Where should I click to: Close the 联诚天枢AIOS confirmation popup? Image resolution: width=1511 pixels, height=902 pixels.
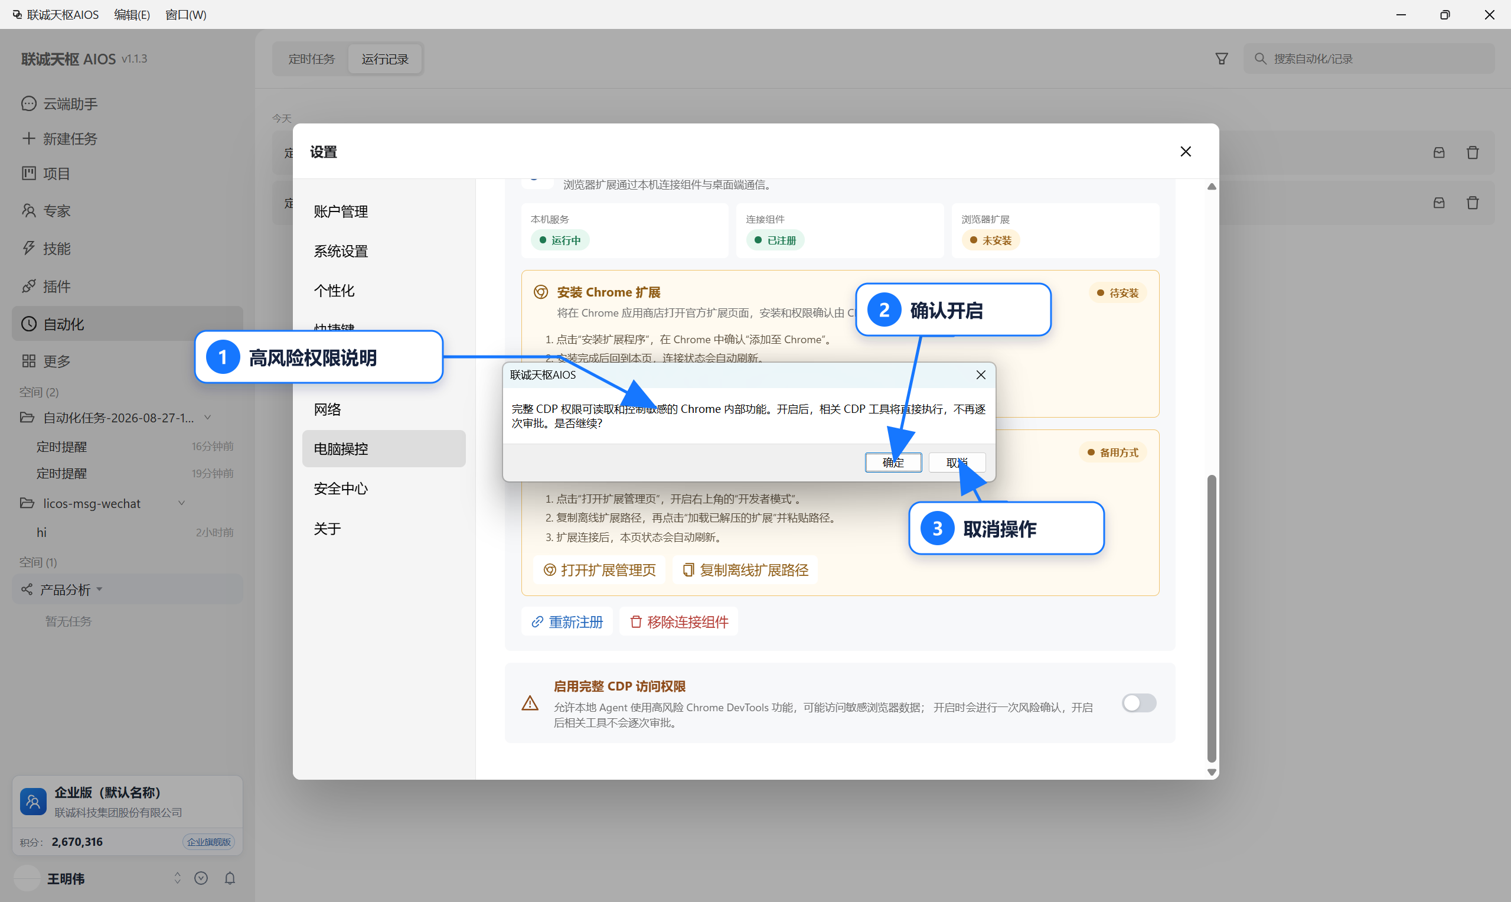981,375
